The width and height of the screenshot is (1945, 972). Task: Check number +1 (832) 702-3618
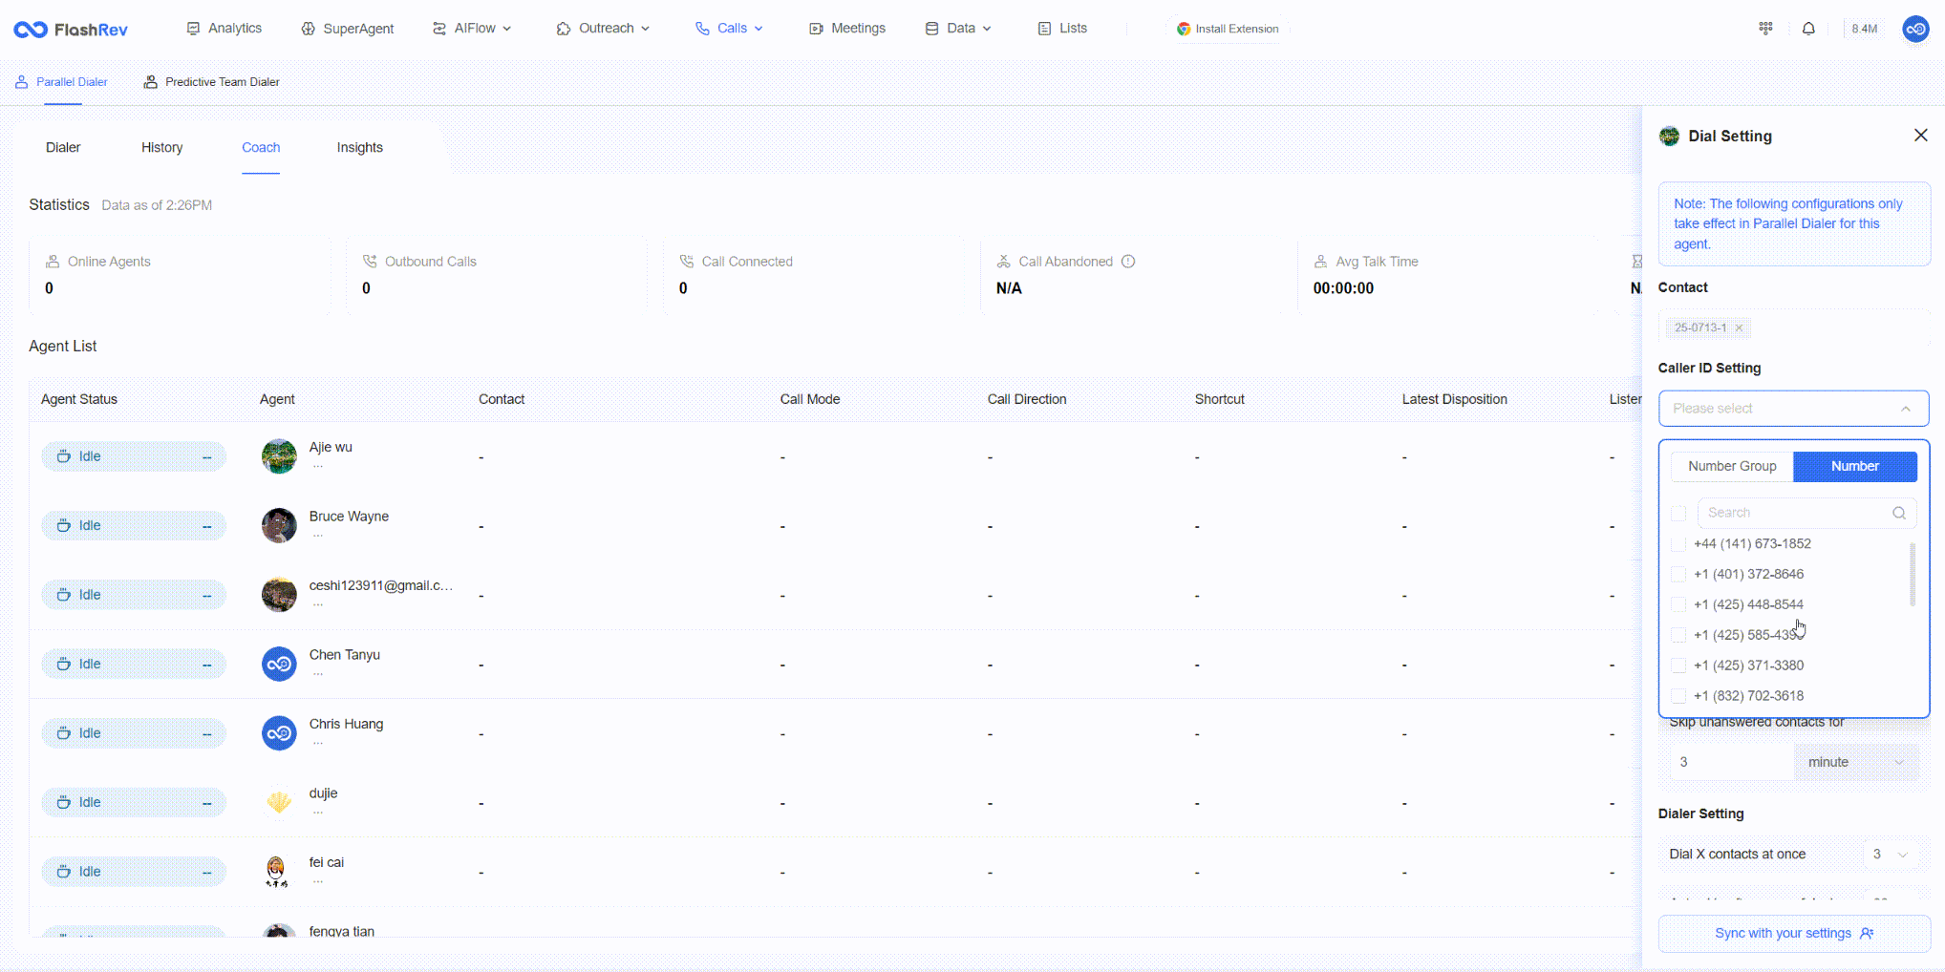pyautogui.click(x=1678, y=696)
